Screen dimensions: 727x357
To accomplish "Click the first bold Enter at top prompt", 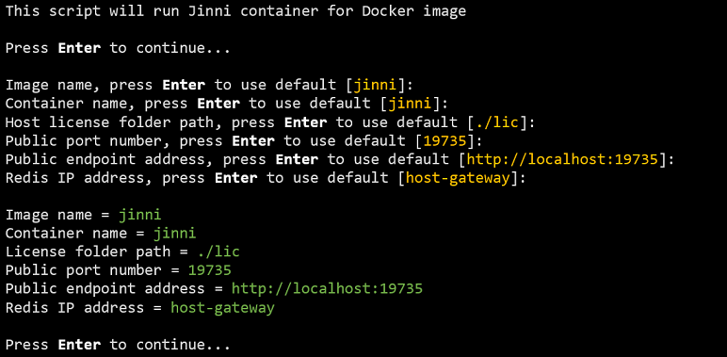I will click(79, 48).
